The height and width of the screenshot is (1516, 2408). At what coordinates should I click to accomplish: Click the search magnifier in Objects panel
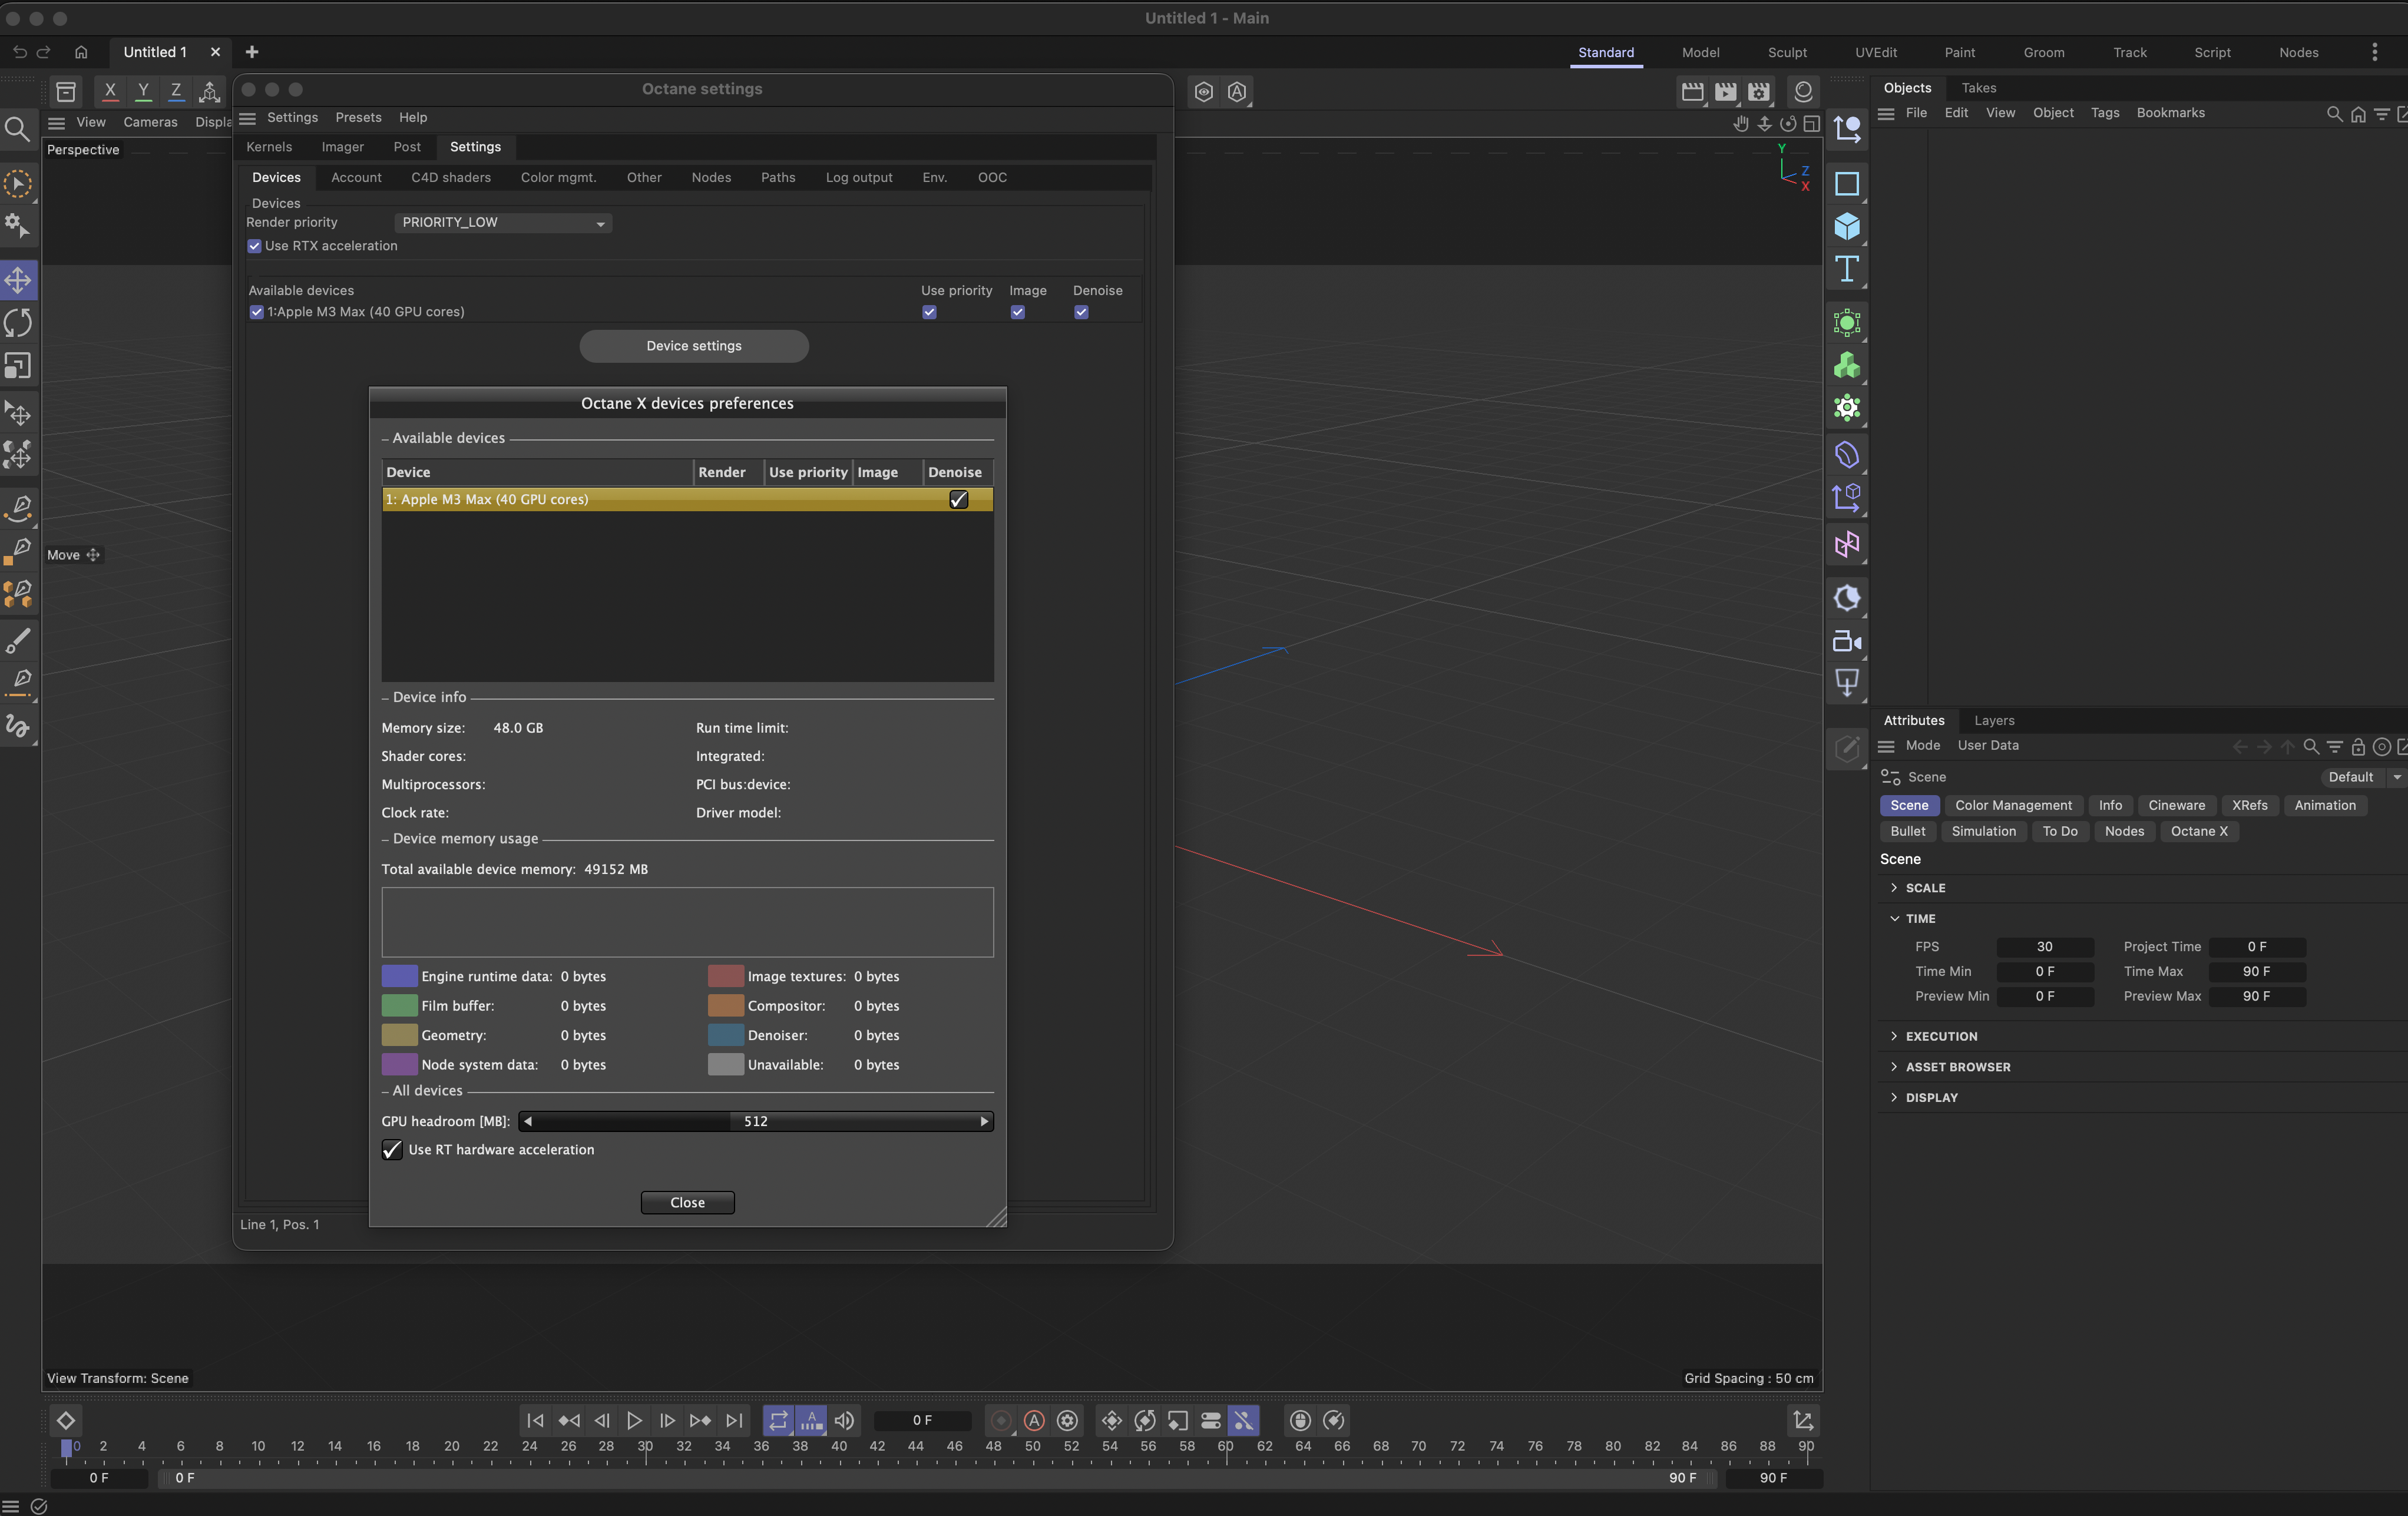point(2334,114)
